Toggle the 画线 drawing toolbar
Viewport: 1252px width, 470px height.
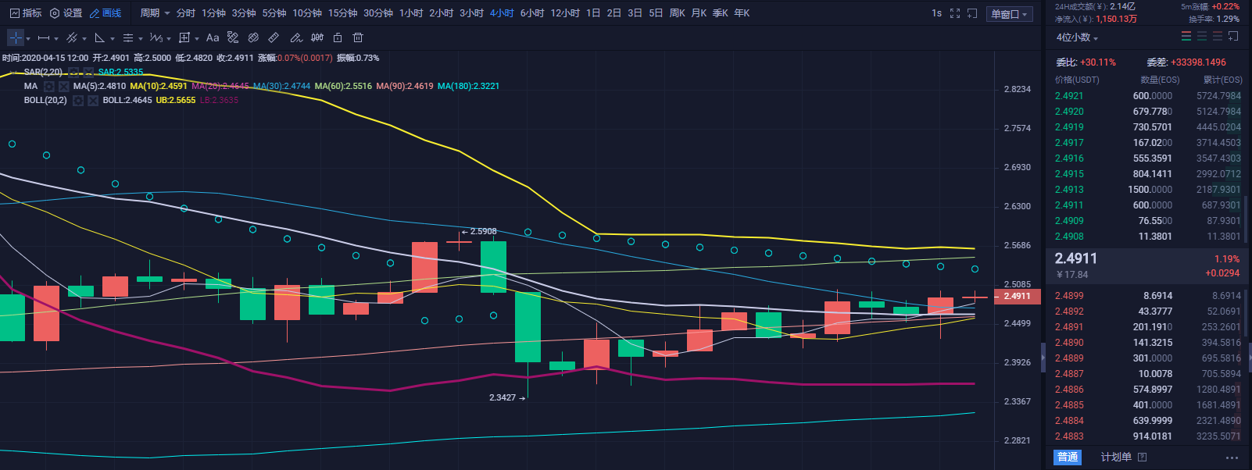(106, 13)
